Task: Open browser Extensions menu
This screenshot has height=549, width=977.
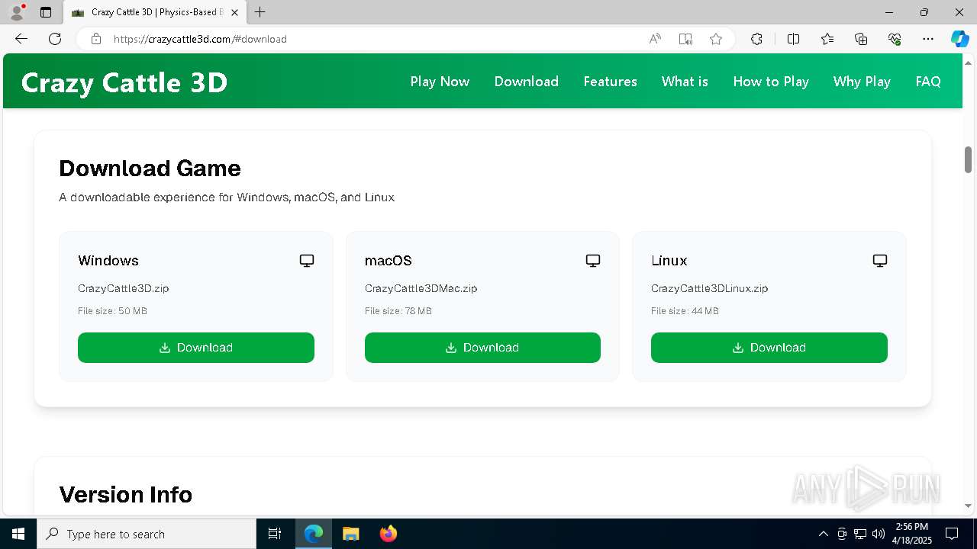Action: click(x=756, y=39)
